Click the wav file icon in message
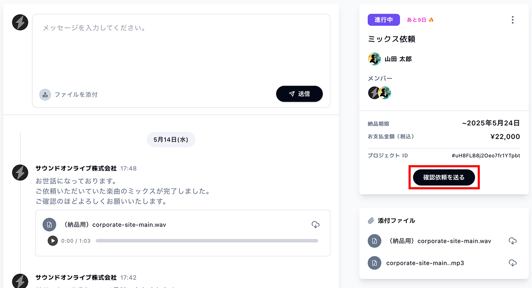 [x=49, y=224]
